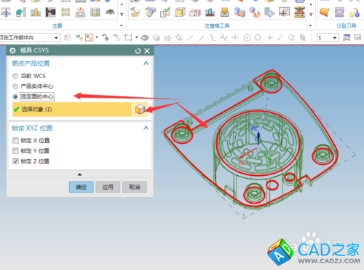Click the 取消 button
364x270 pixels.
[x=135, y=187]
